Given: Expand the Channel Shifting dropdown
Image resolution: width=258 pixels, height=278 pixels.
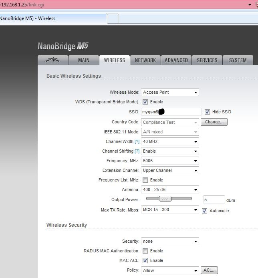Looking at the screenshot, I should [x=170, y=151].
